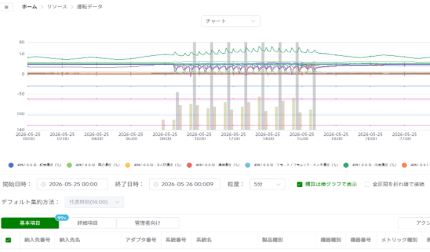Screen dimensions: 430x252
Task: Click the 2026-05-25 18:00 x-axis label
Action: point(336,136)
